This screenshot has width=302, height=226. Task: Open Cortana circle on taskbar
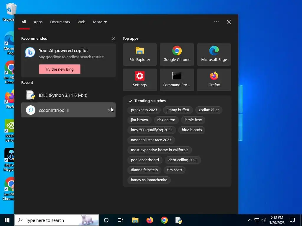pyautogui.click(x=106, y=220)
